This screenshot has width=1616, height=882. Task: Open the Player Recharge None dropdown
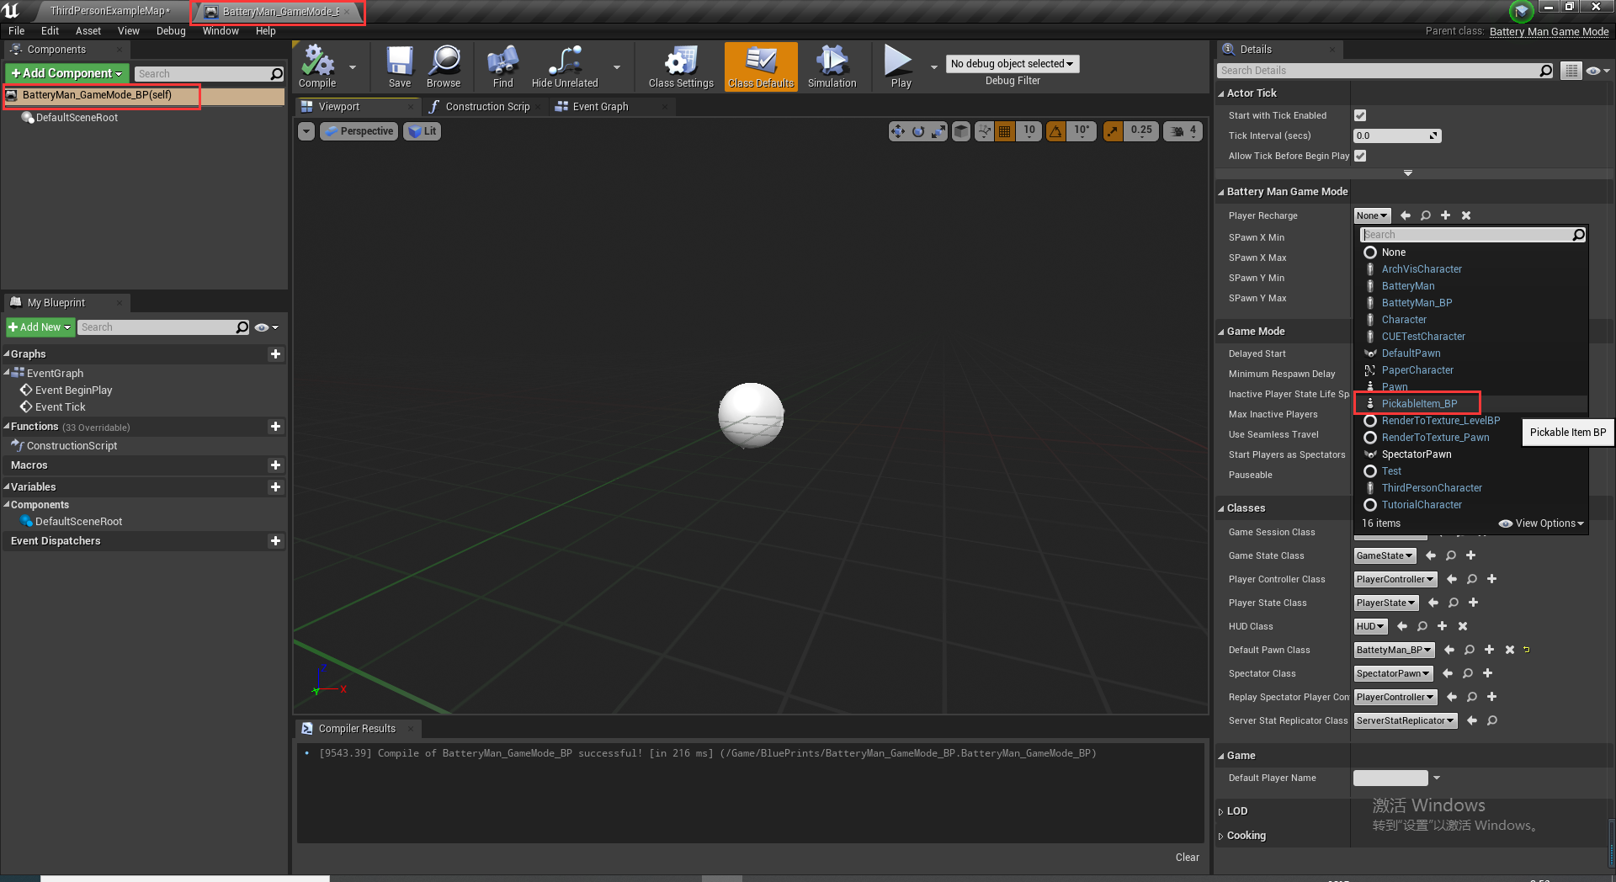tap(1372, 215)
